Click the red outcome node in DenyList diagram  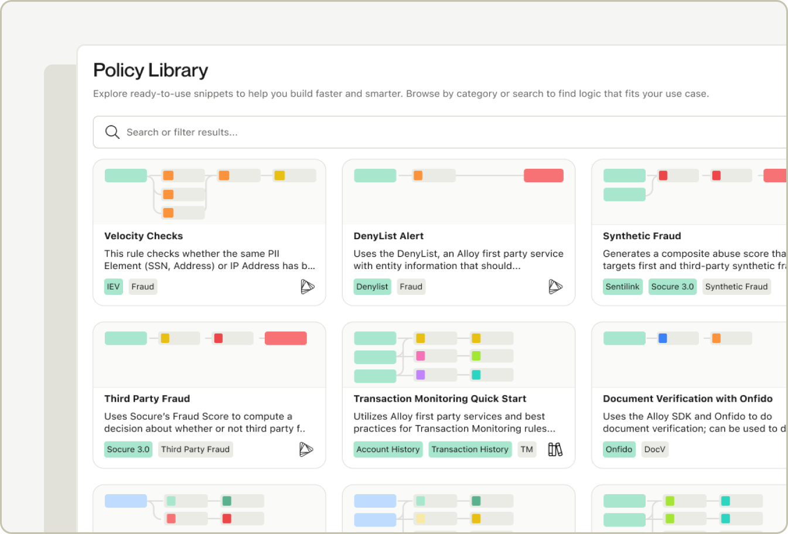pos(543,175)
